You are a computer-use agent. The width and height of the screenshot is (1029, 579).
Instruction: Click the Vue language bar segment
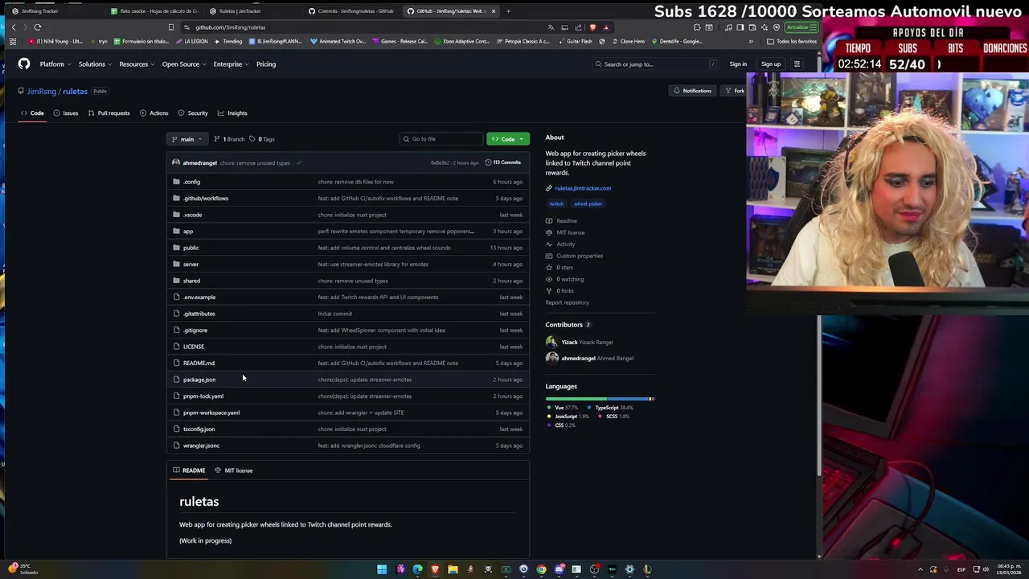tap(576, 399)
